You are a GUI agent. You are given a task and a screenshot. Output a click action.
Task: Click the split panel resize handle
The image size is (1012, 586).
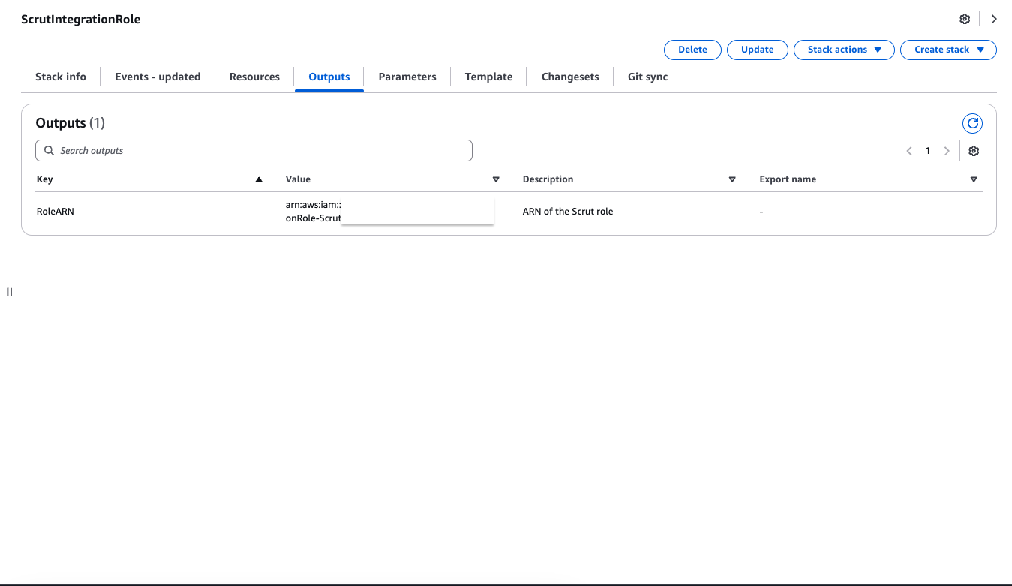[9, 292]
